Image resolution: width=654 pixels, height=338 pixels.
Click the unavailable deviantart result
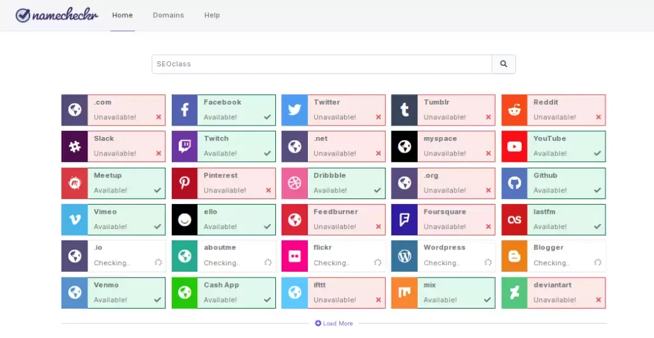(565, 293)
